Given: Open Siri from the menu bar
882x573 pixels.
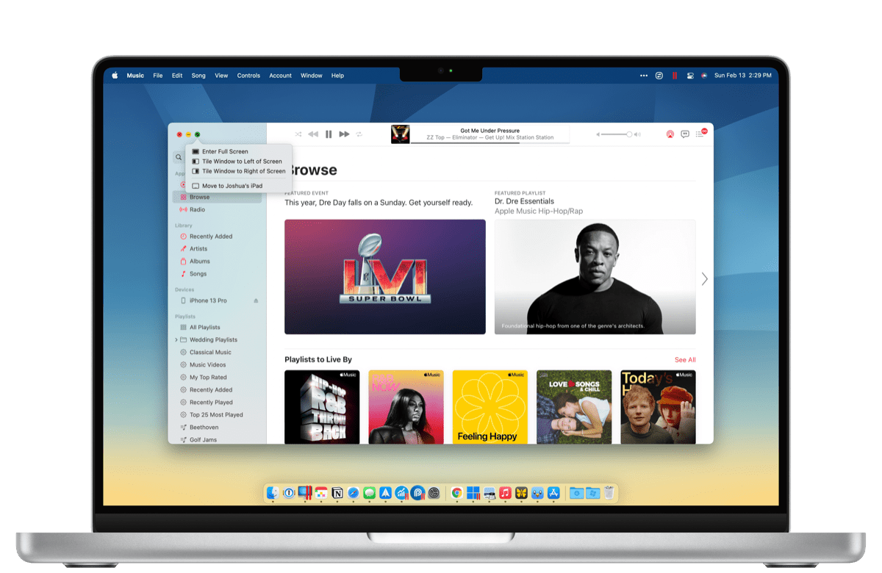Looking at the screenshot, I should point(704,76).
